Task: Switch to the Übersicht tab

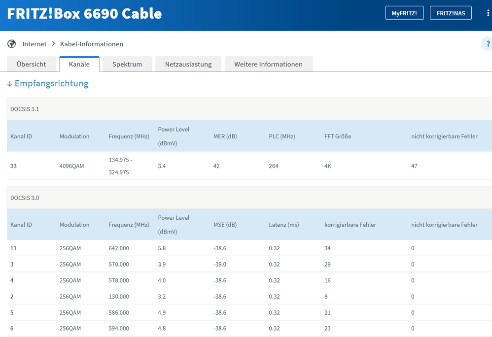Action: pos(32,64)
